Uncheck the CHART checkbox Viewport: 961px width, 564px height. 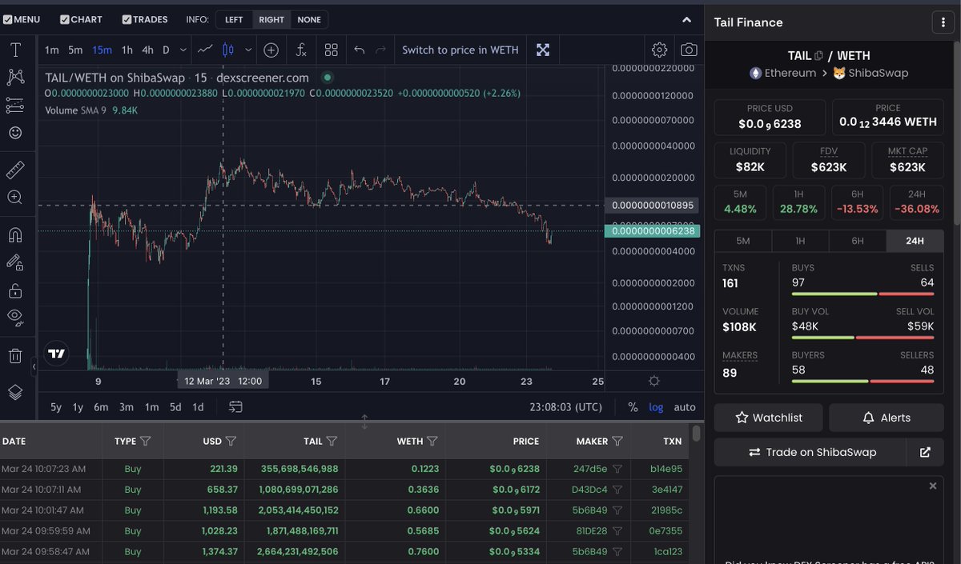click(x=65, y=19)
